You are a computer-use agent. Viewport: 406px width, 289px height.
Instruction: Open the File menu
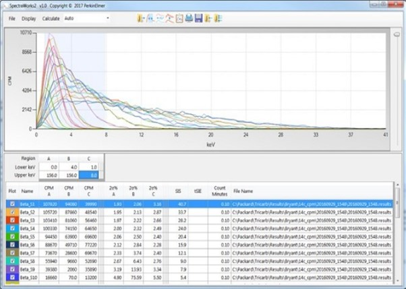pos(12,19)
